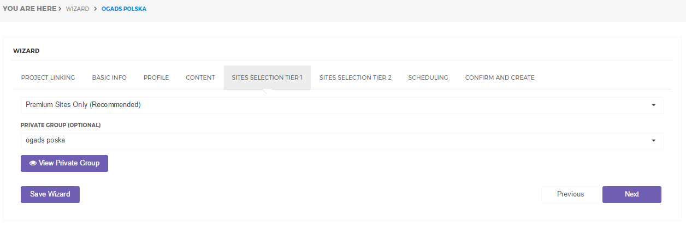Image resolution: width=686 pixels, height=232 pixels.
Task: Click the Private Group (Optional) label
Action: pos(61,125)
